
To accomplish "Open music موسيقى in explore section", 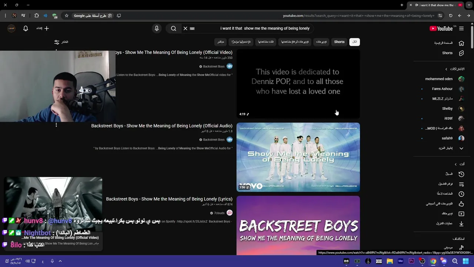I will [454, 247].
